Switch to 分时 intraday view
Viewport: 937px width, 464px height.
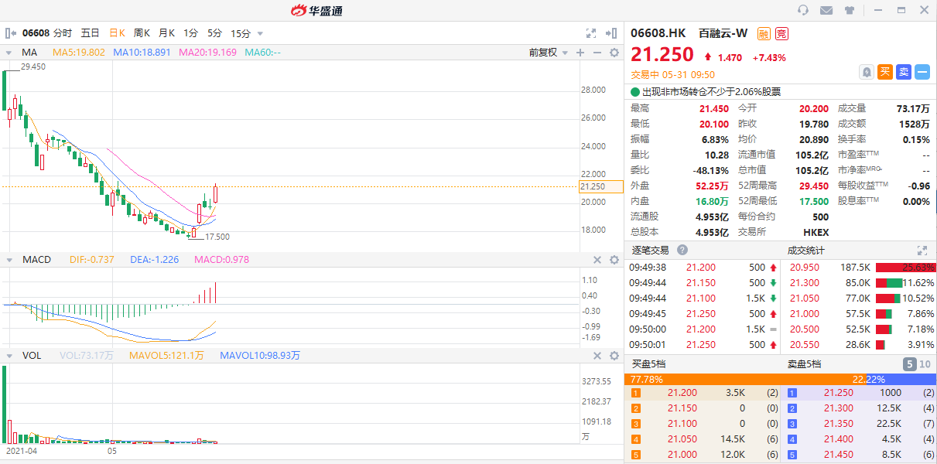coord(63,33)
